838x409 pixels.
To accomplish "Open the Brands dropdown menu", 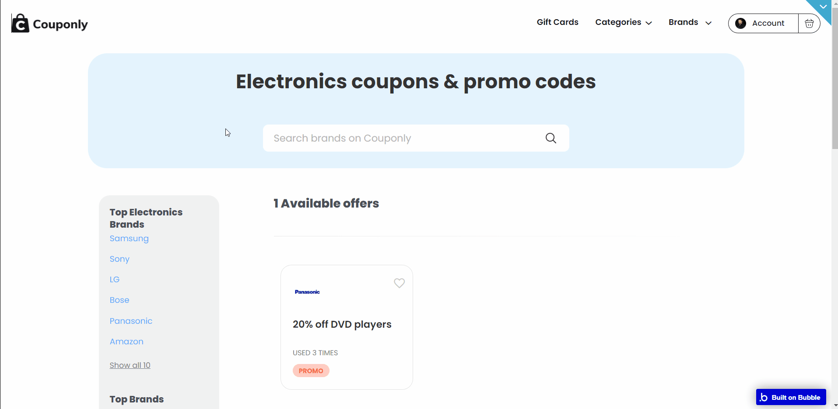I will pos(690,22).
